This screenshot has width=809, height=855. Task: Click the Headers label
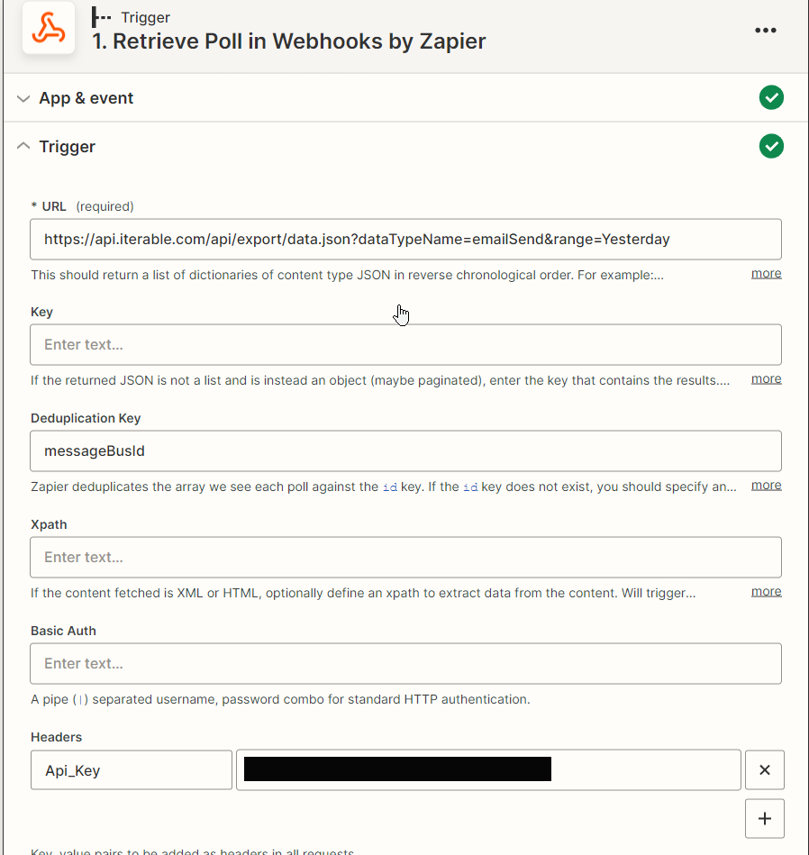(x=56, y=737)
